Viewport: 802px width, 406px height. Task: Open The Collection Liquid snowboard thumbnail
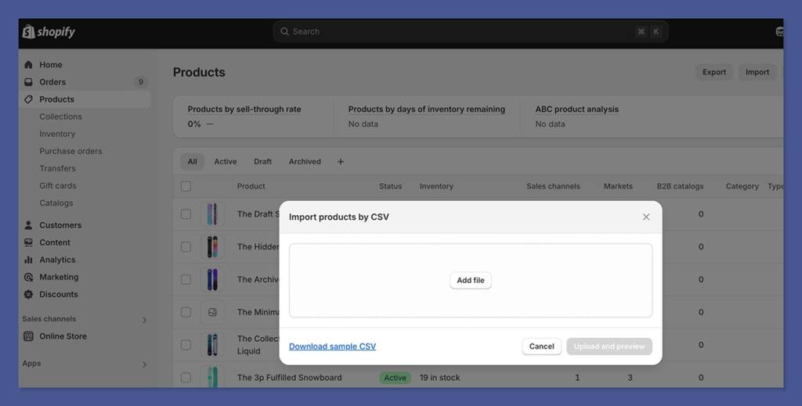[212, 345]
